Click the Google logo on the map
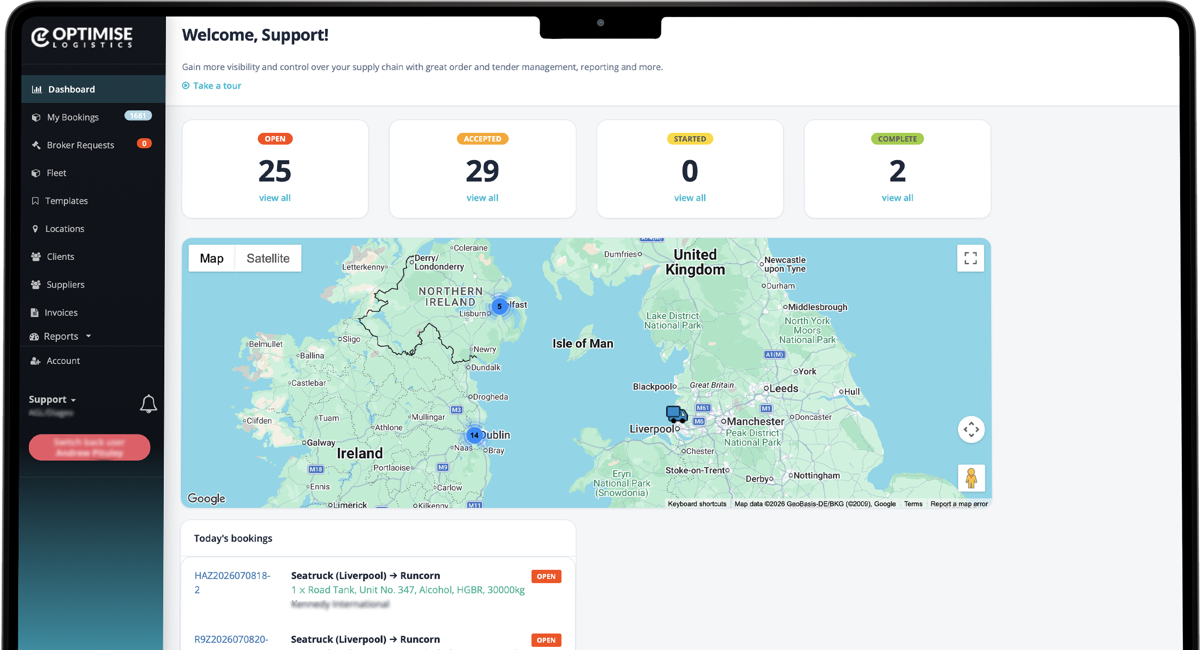Viewport: 1201px width, 650px height. click(x=207, y=498)
